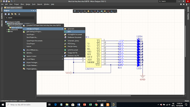Screen dimensions: 190x107
Task: Click Add Existing to Project in the context menu
Action: click(43, 32)
